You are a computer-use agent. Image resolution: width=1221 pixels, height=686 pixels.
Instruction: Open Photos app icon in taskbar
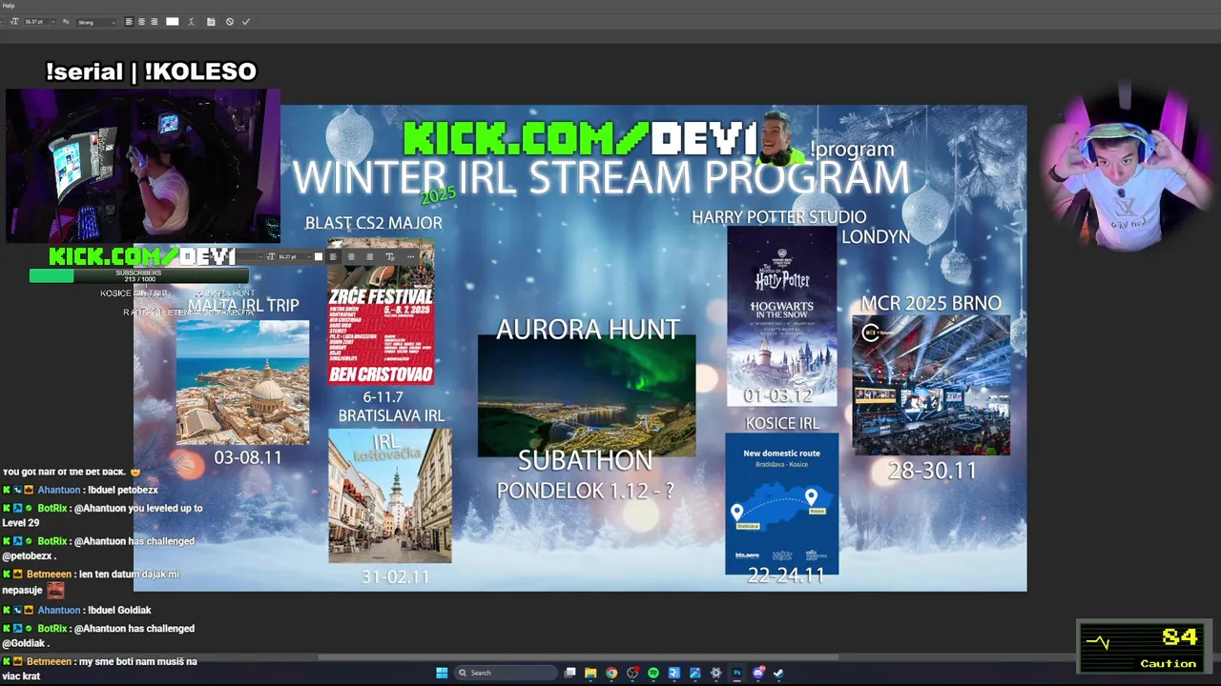click(694, 673)
